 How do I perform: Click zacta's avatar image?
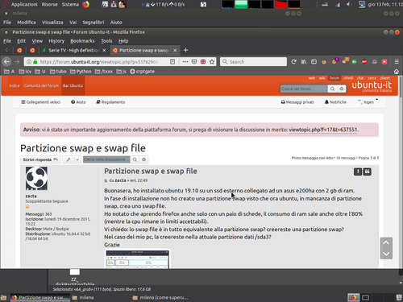[36, 178]
